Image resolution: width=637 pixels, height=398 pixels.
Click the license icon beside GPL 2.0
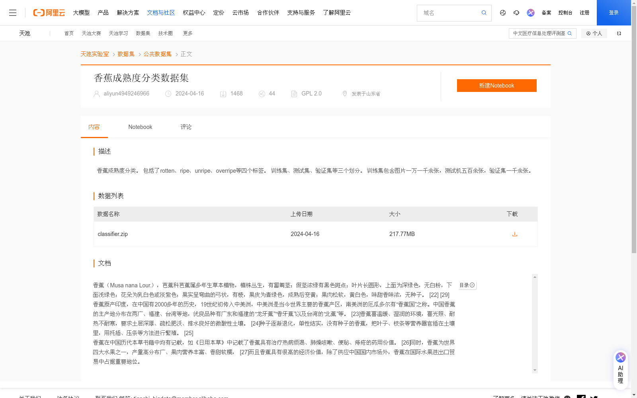click(294, 94)
